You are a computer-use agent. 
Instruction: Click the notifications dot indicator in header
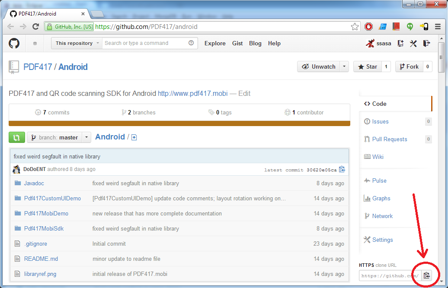[35, 43]
